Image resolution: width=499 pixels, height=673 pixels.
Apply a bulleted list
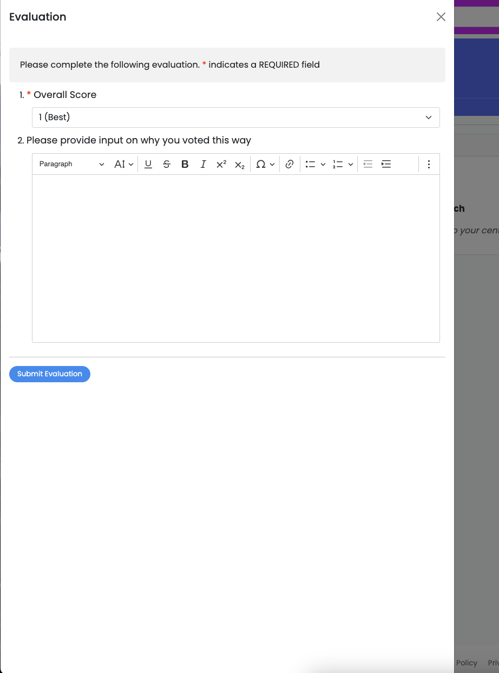[310, 164]
